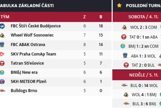Select the SKH METEOR Plzeň row name
This screenshot has height=108, width=161.
(x=29, y=82)
